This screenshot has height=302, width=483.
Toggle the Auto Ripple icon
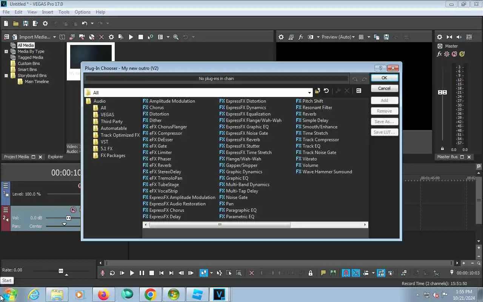coord(366,273)
